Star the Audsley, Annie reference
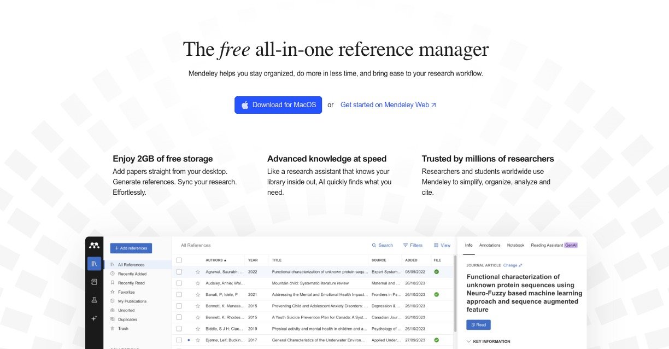 click(198, 283)
